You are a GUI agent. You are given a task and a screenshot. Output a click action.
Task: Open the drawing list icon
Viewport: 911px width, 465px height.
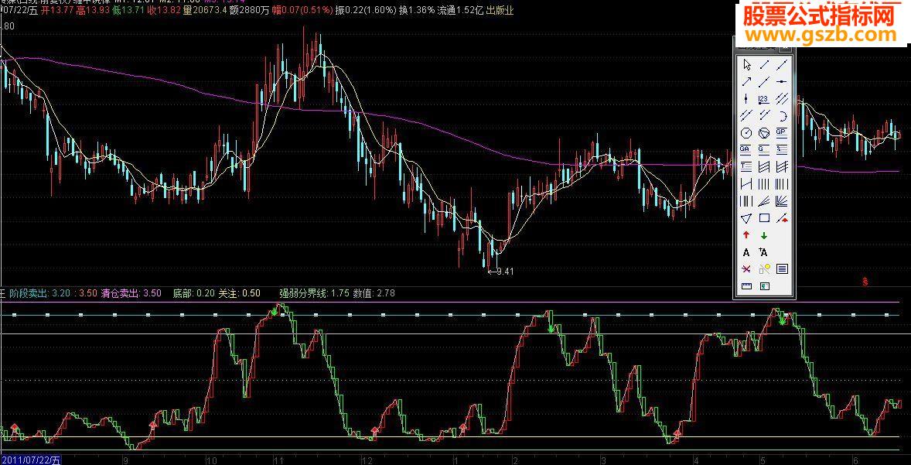781,269
